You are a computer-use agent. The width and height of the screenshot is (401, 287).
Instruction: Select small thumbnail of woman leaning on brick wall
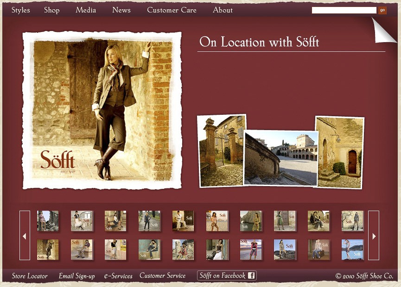point(48,250)
